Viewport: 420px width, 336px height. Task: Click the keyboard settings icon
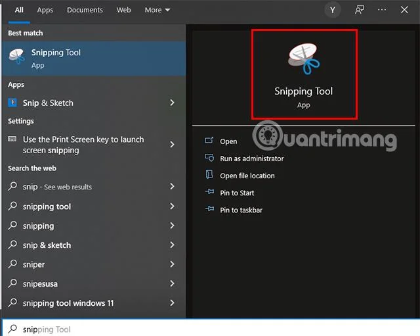click(12, 139)
